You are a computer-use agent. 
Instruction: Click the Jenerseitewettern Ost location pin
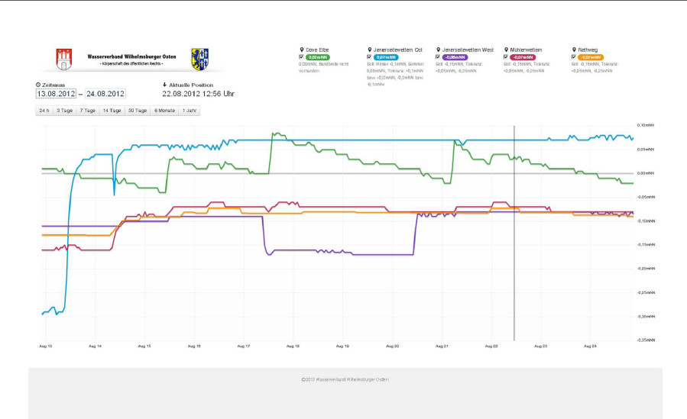[369, 50]
